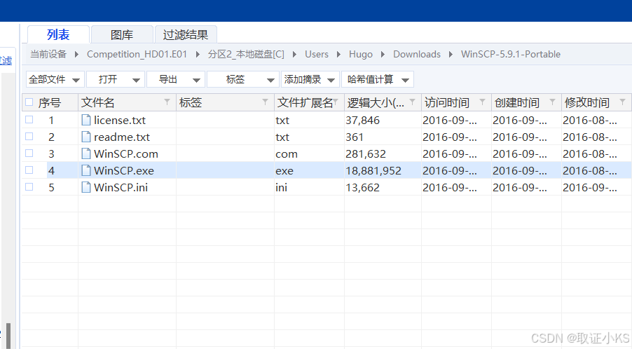Check the box for row 4 WinSCP.exe
Screen dimensions: 632x349
tap(29, 170)
